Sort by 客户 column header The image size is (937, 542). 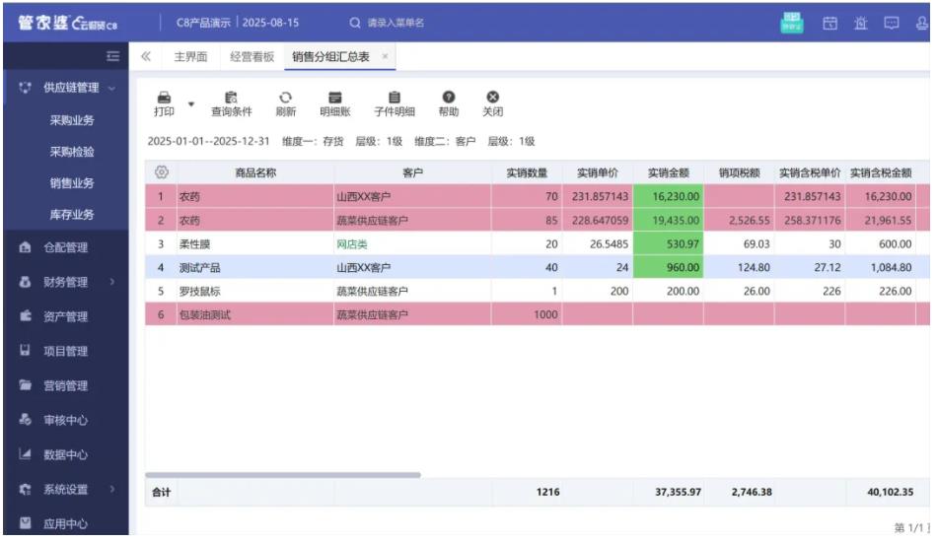click(x=413, y=173)
